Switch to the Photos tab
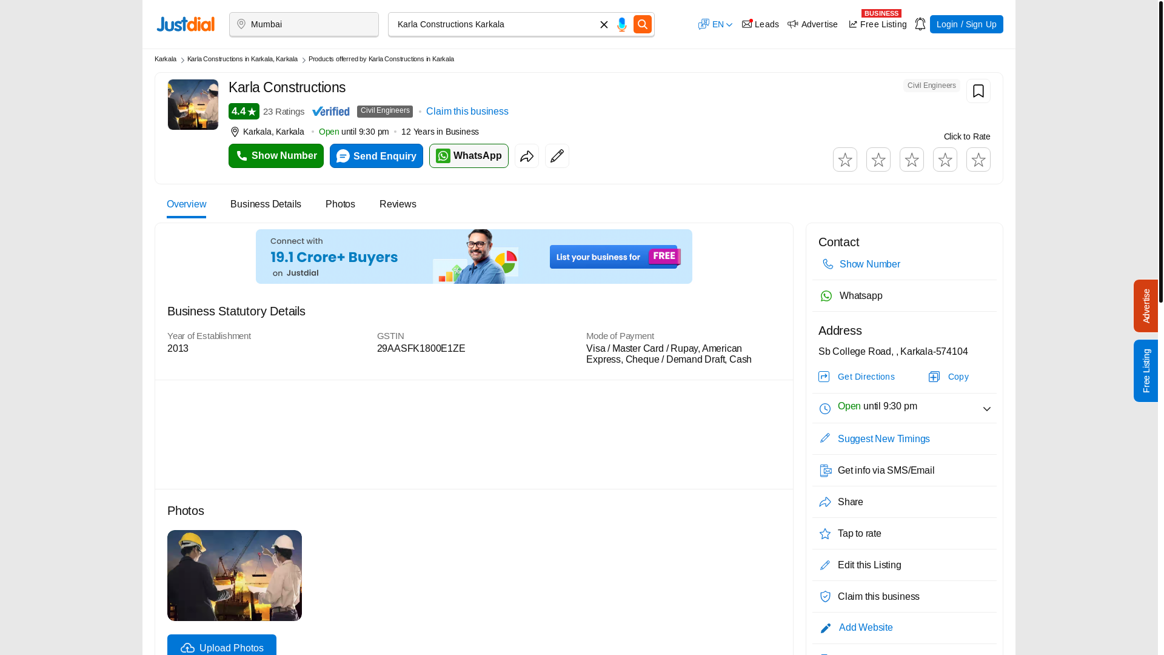1164x655 pixels. 340,204
